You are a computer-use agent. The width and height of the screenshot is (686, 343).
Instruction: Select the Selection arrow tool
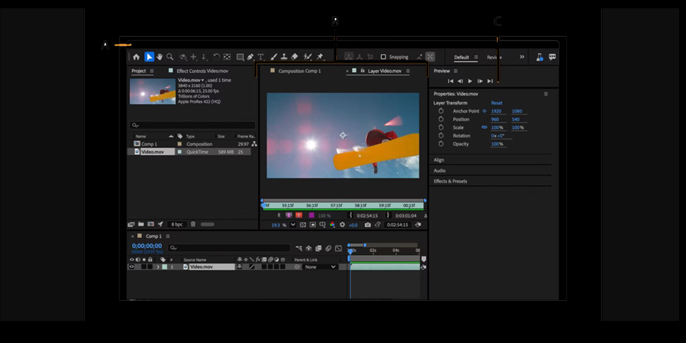pos(149,57)
